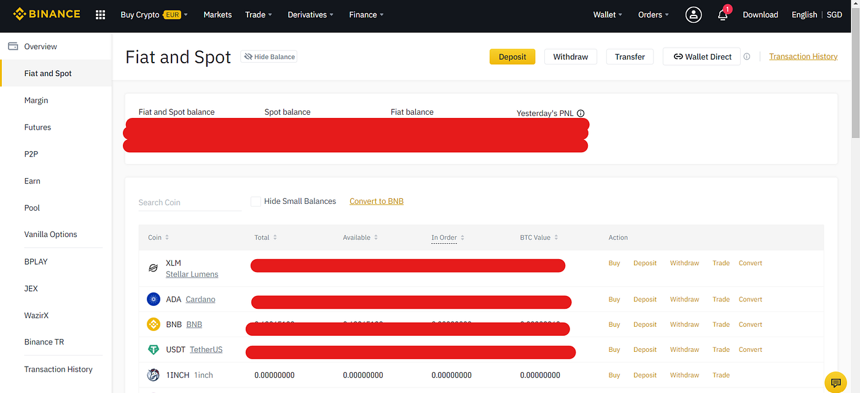Expand the Orders dropdown
The image size is (860, 393).
point(654,15)
